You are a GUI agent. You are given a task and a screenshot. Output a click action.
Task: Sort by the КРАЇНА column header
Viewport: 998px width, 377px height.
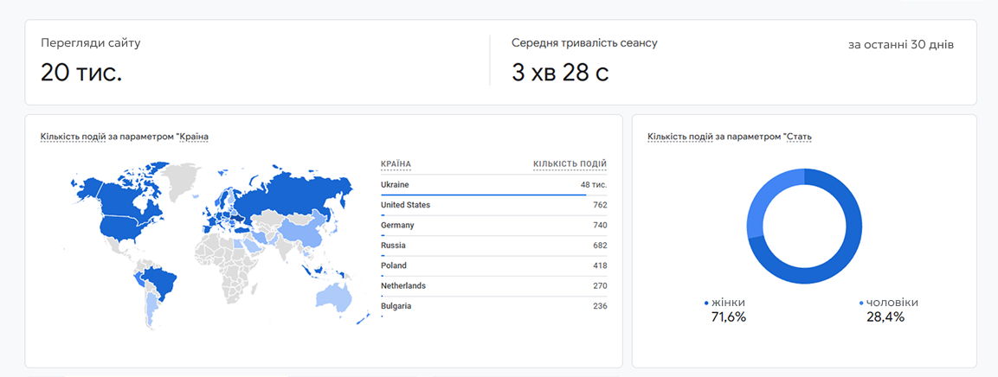396,164
